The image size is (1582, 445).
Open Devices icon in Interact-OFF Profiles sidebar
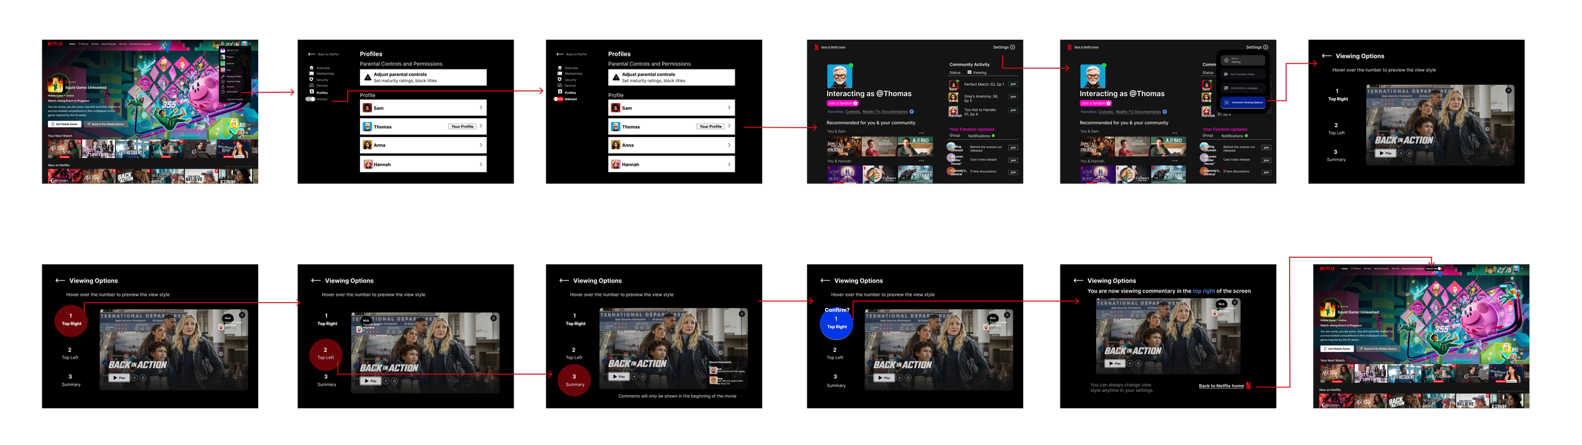click(x=311, y=85)
